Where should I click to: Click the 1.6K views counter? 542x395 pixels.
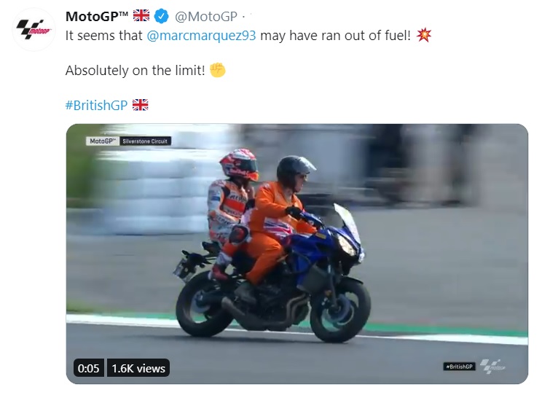[138, 368]
